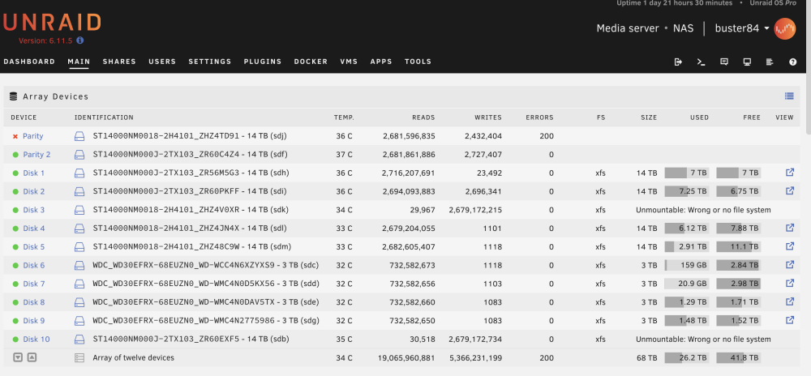The image size is (811, 376).
Task: Browse Disk 6 via view icon
Action: click(789, 264)
